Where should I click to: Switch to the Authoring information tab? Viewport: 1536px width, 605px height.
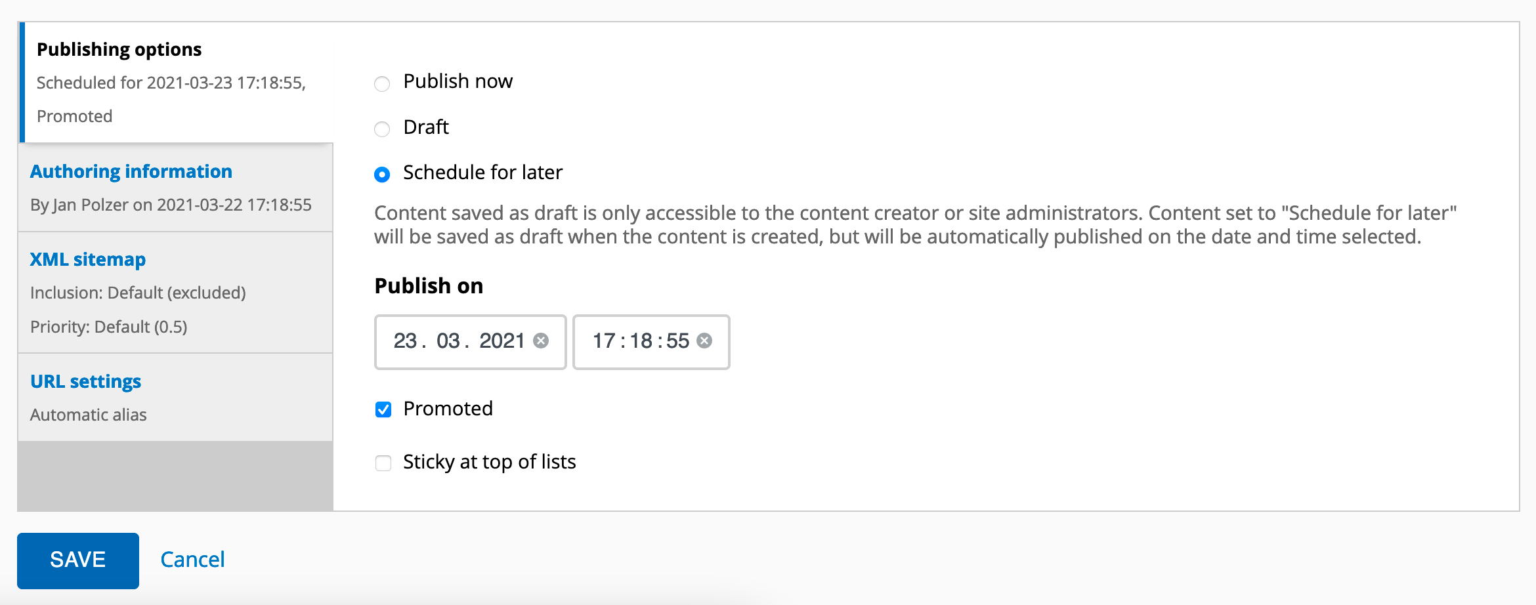[130, 171]
